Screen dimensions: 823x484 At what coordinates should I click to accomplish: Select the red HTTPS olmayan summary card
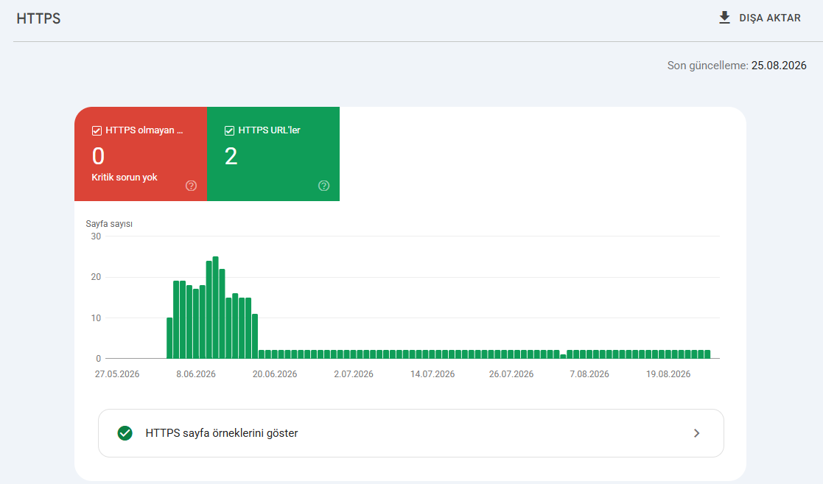[x=141, y=154]
